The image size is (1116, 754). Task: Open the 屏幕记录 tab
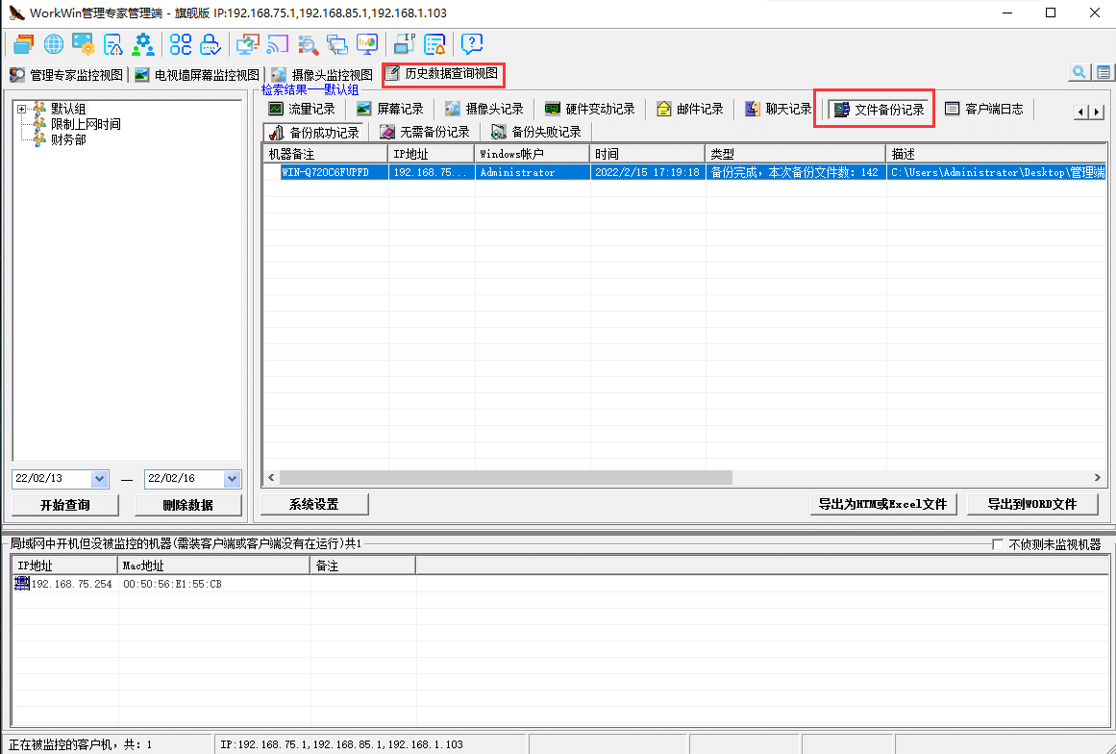coord(390,109)
